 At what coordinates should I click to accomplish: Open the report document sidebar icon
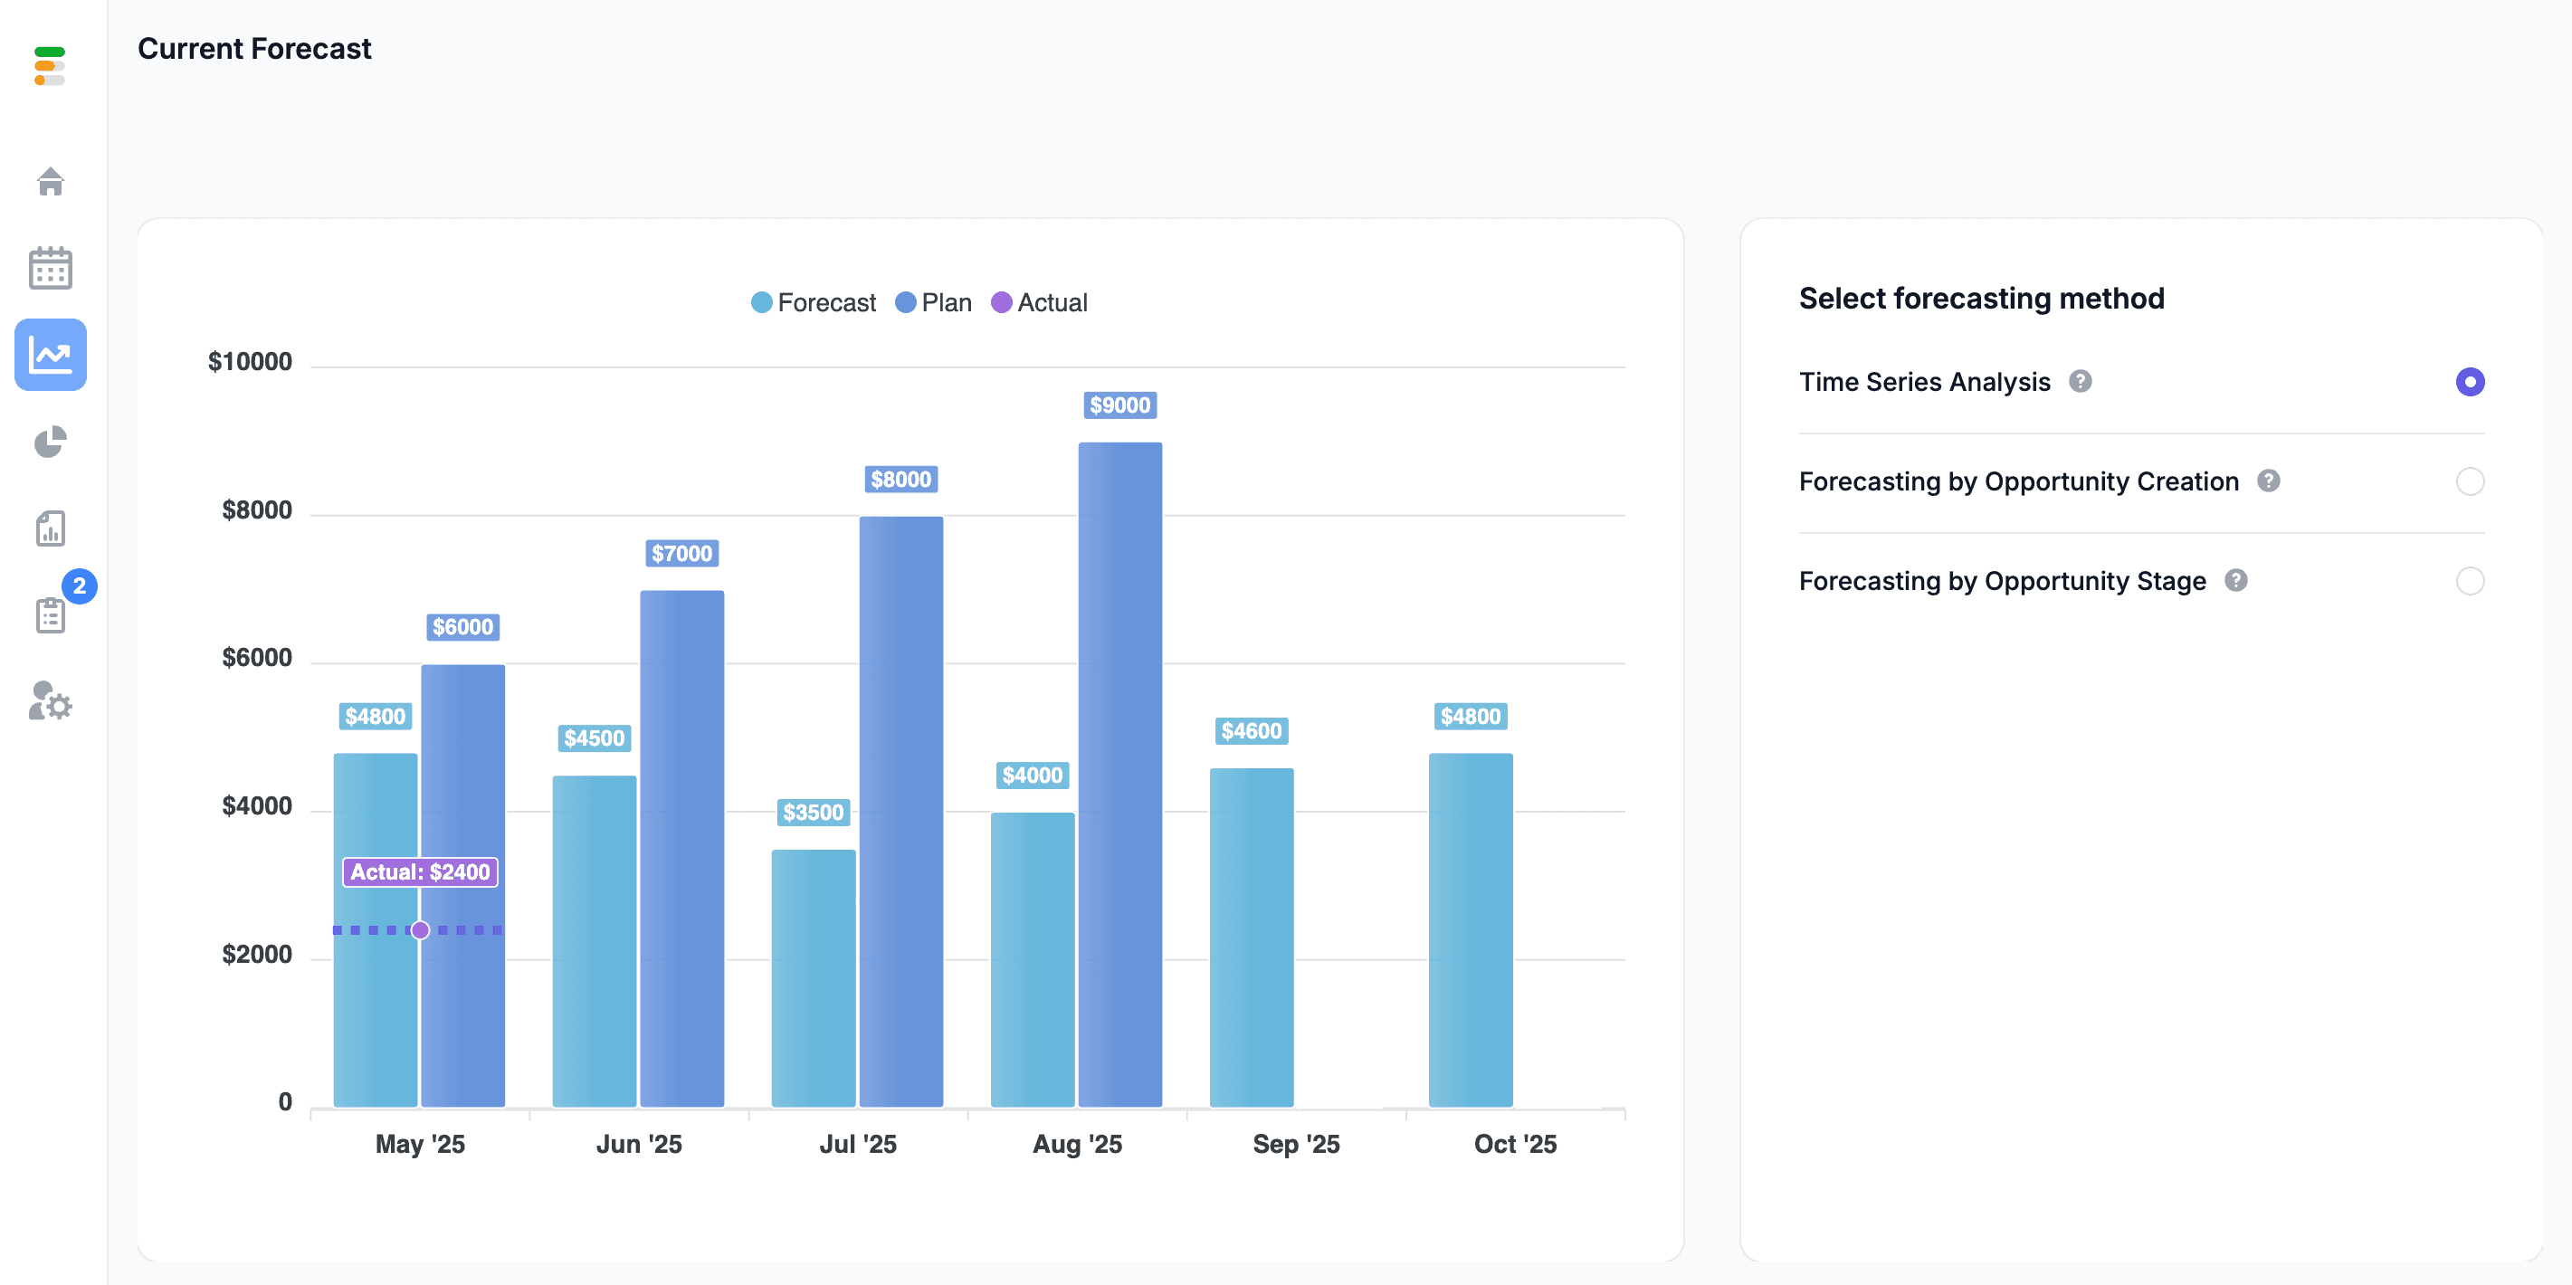[x=50, y=528]
